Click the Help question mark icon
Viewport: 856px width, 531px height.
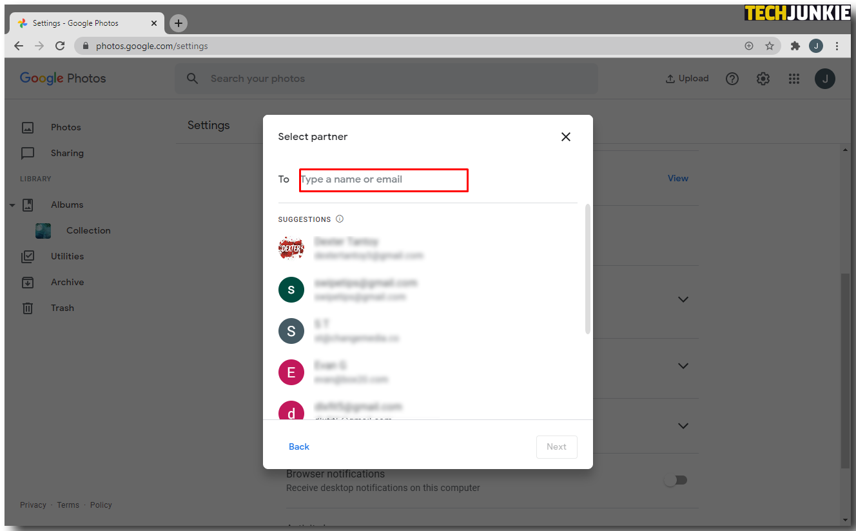[x=732, y=79]
